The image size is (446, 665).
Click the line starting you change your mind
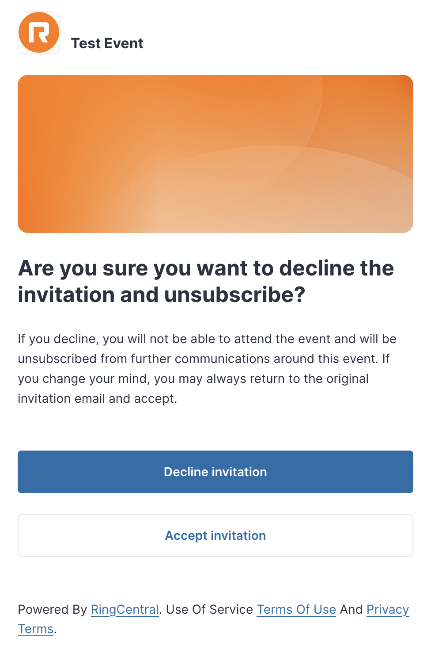tap(193, 378)
